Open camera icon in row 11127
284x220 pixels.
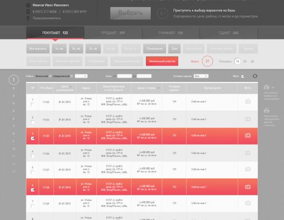tap(248, 169)
